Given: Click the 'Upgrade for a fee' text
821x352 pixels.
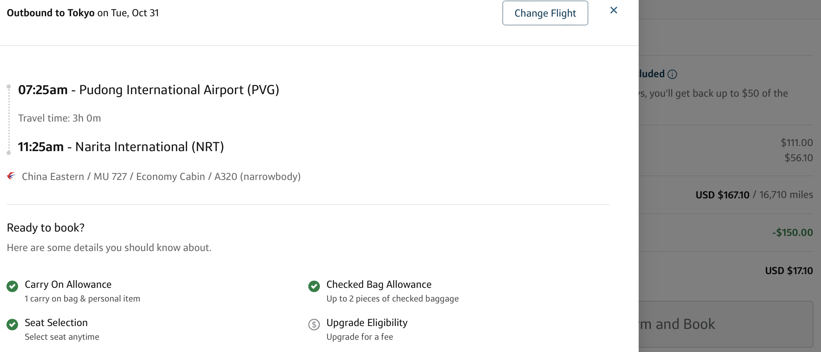Looking at the screenshot, I should [x=360, y=337].
